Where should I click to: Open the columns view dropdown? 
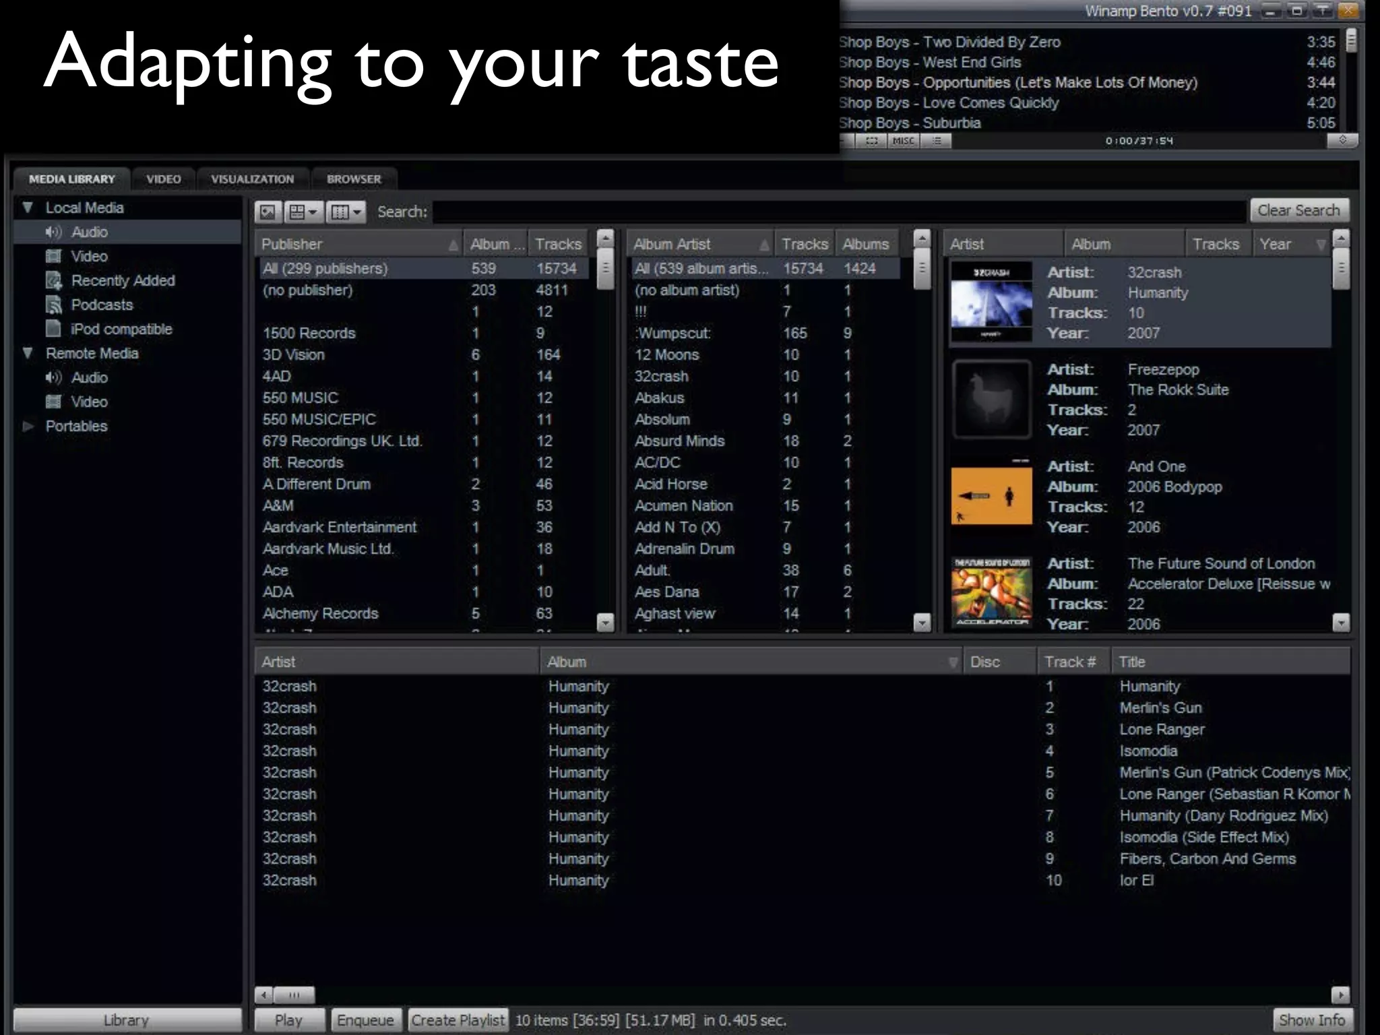point(346,212)
